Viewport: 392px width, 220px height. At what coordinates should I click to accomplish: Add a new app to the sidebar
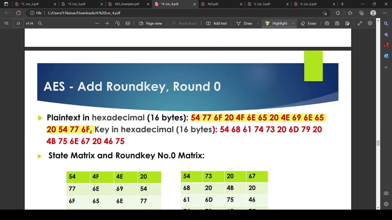[x=386, y=67]
